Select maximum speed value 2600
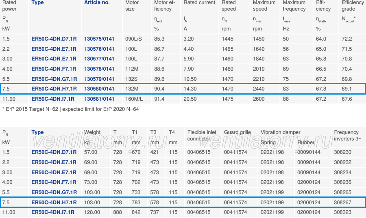The width and height of the screenshot is (366, 218). (x=259, y=99)
